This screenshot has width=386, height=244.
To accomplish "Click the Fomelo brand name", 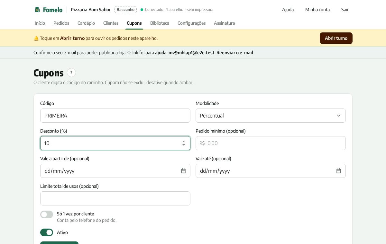I will coord(53,10).
